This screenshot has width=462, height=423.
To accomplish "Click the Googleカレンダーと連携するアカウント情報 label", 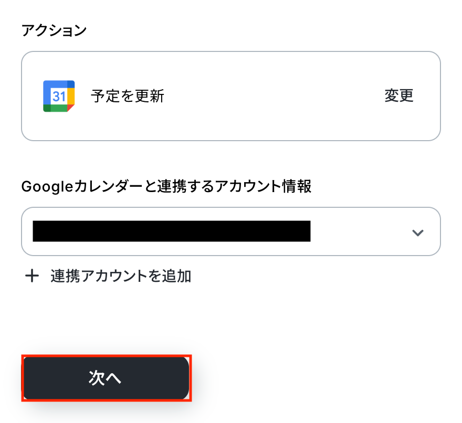I will point(166,186).
